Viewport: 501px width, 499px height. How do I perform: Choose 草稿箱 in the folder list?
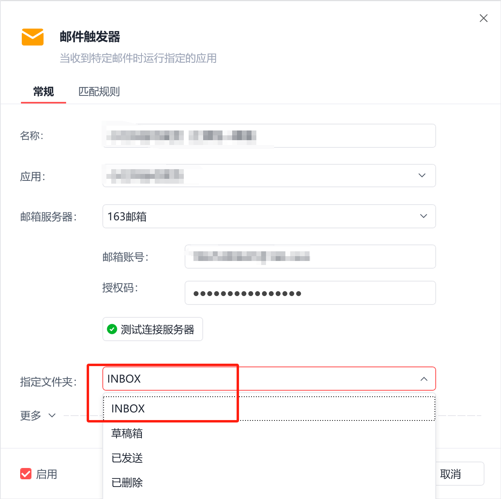[x=269, y=433]
